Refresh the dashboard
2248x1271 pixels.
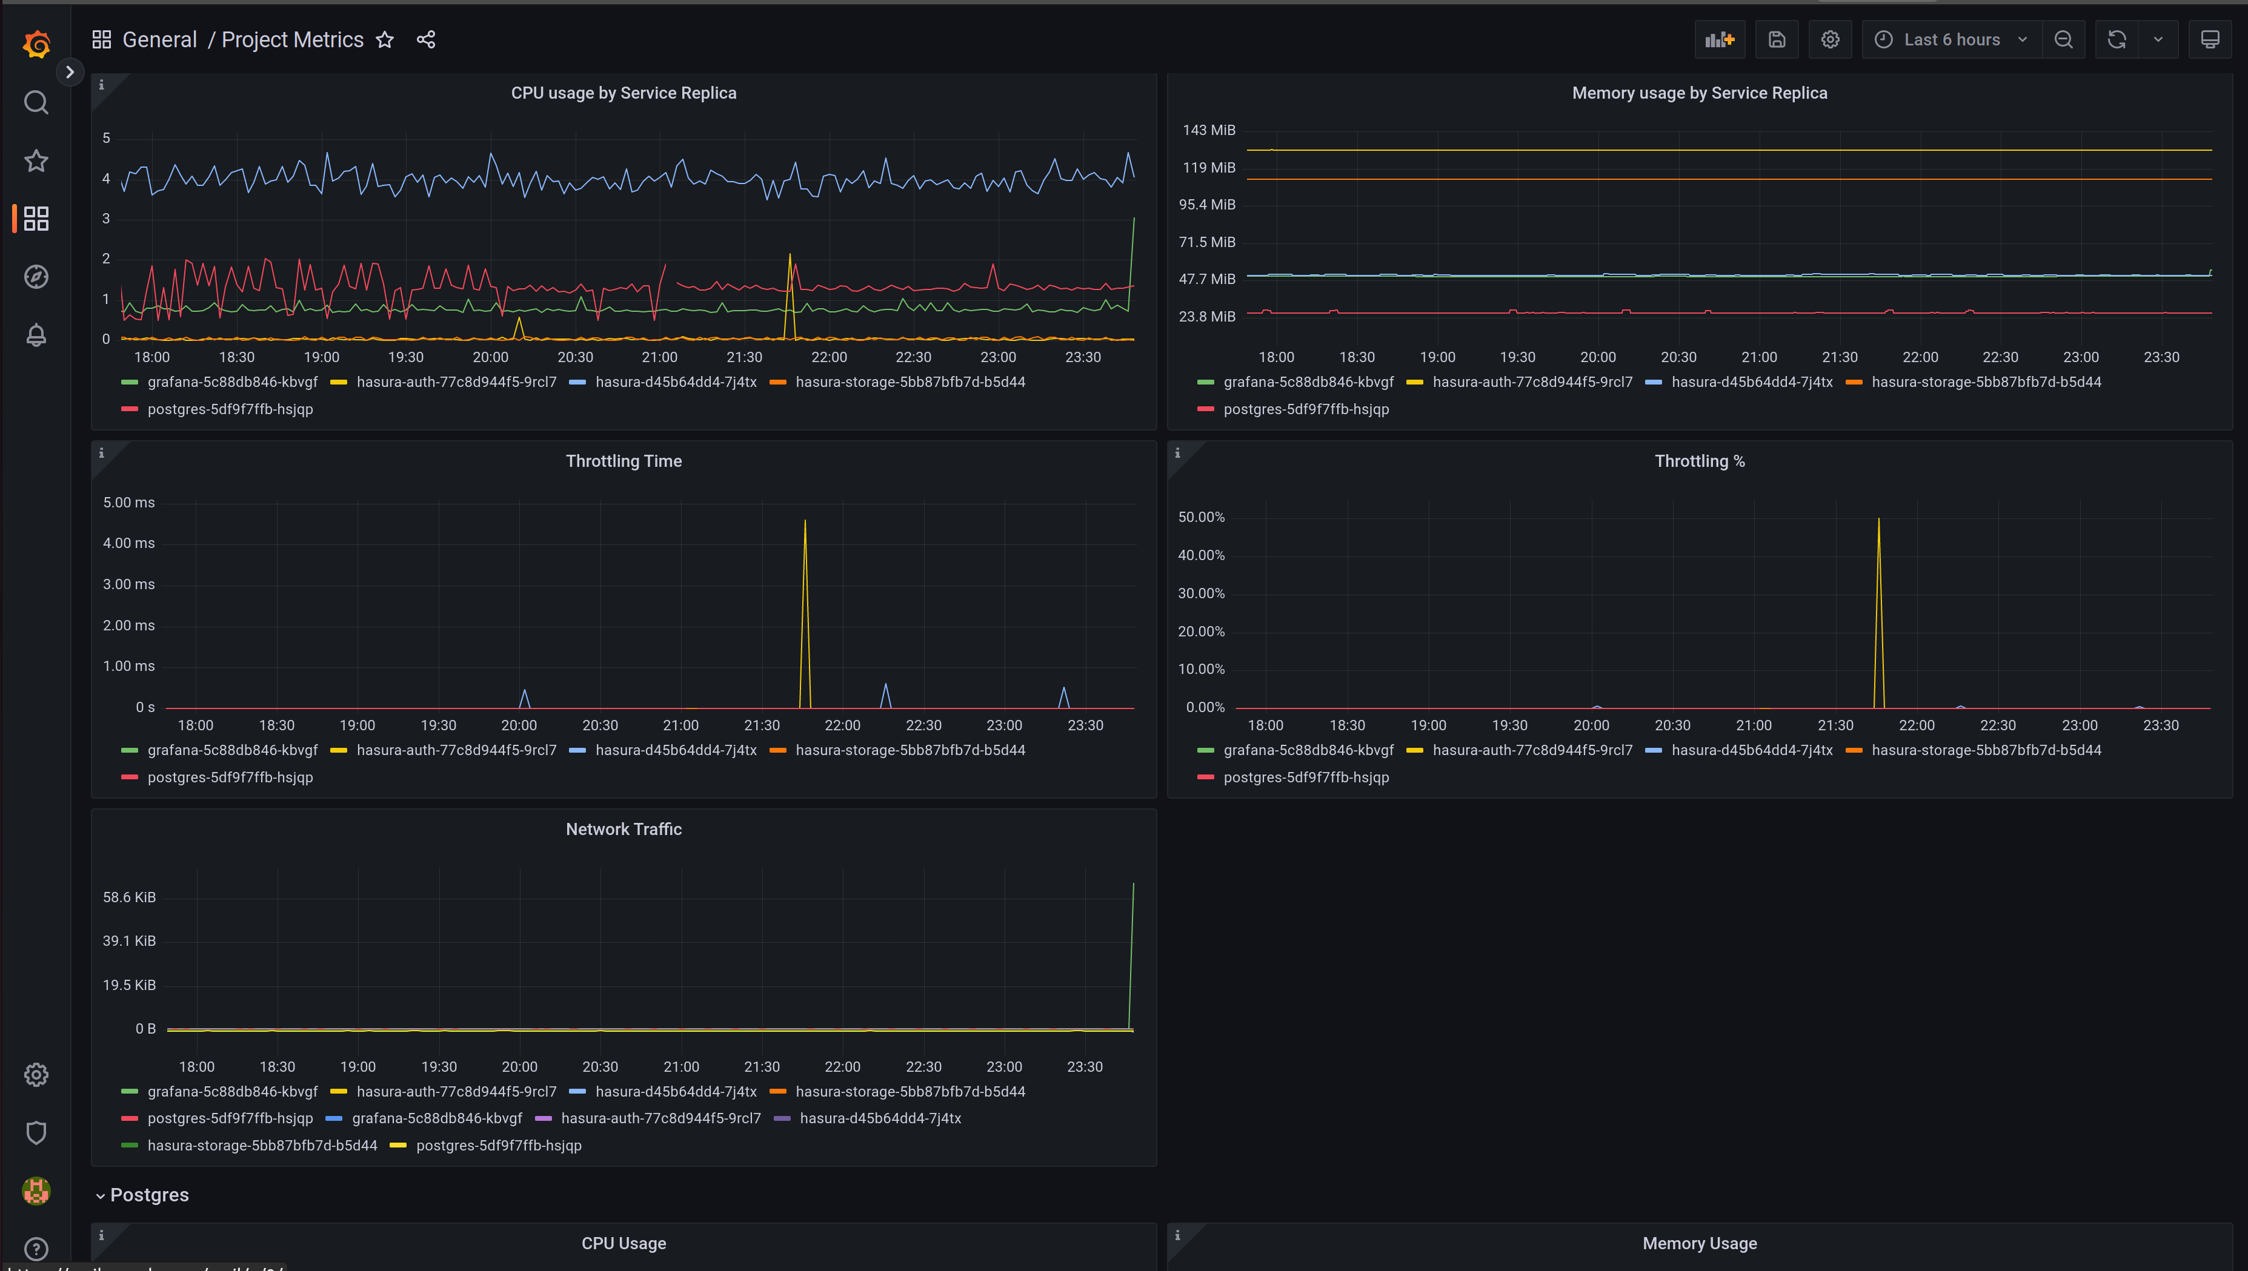click(x=2117, y=39)
